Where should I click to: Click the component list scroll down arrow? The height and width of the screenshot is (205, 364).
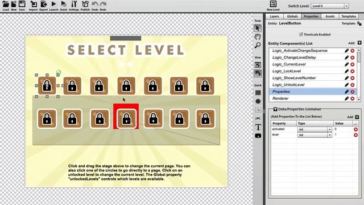click(x=359, y=100)
